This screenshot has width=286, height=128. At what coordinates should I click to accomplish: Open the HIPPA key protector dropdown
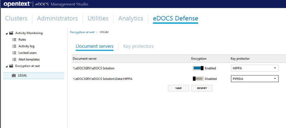click(x=255, y=68)
